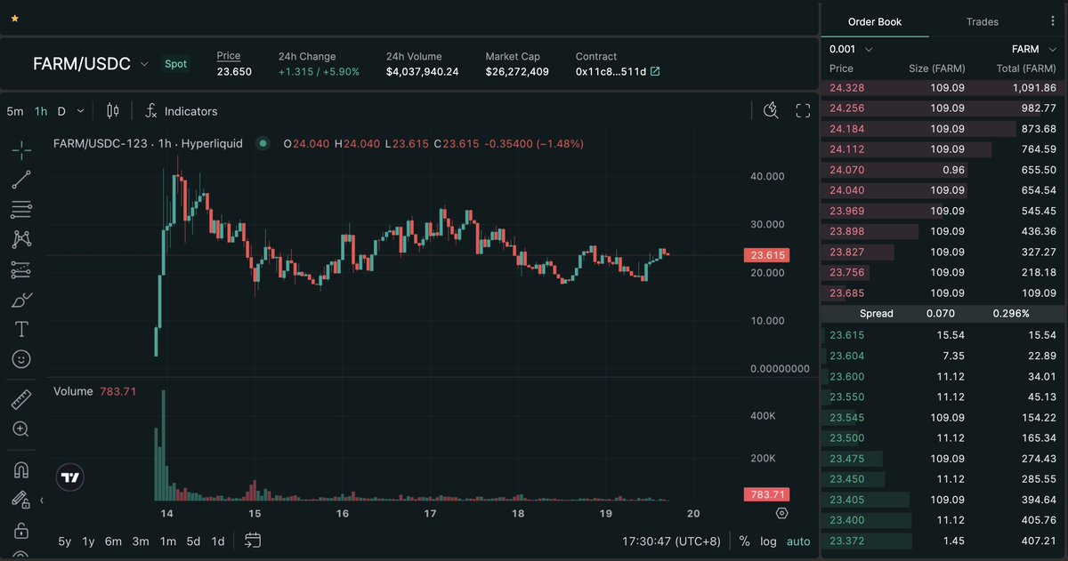Open quick search in chart toolbar
This screenshot has height=561, width=1068.
pyautogui.click(x=772, y=111)
